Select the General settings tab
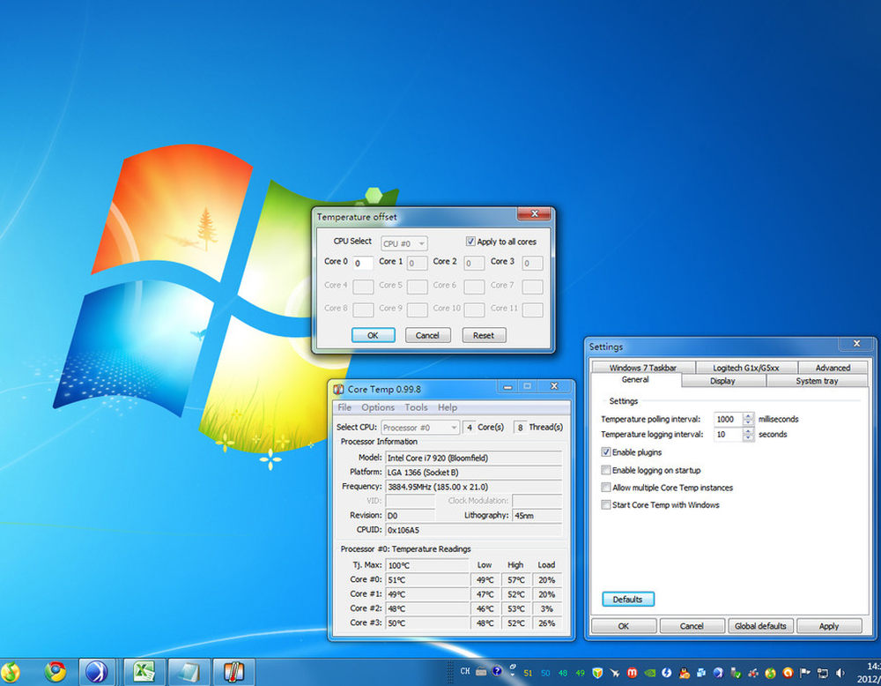Image resolution: width=881 pixels, height=686 pixels. coord(635,379)
